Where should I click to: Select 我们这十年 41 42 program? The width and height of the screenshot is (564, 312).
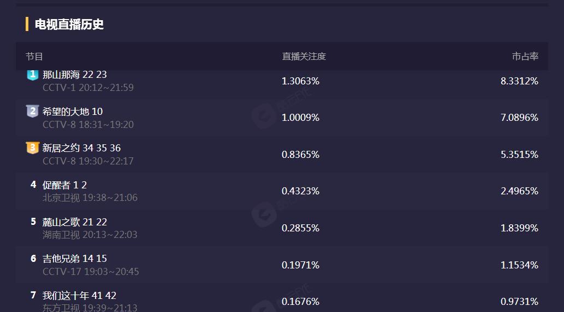[x=79, y=296]
